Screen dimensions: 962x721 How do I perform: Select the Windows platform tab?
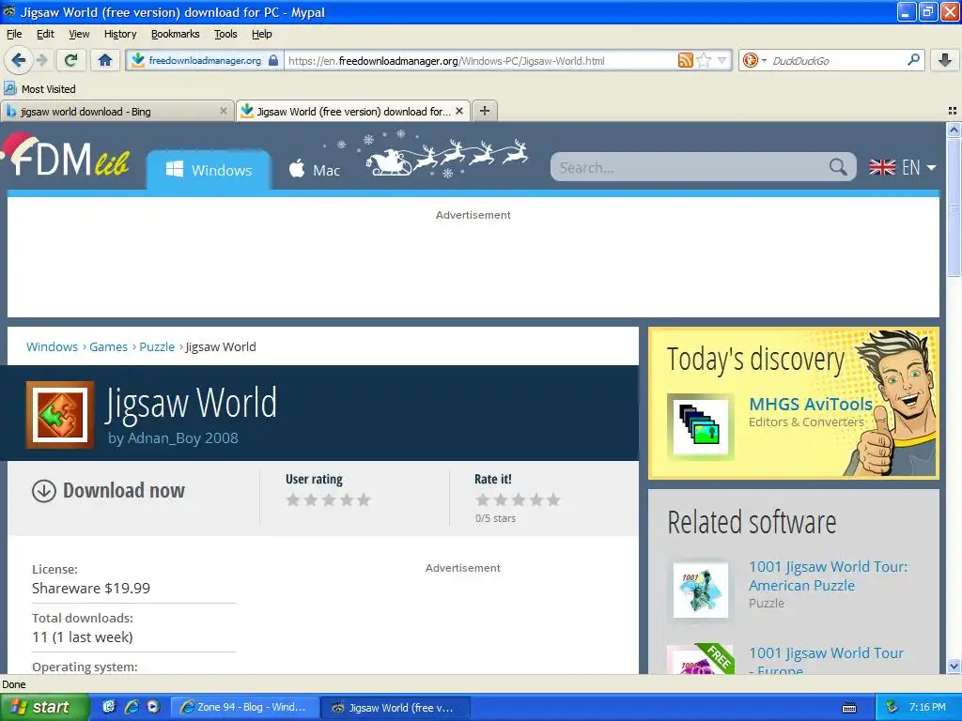coord(209,170)
